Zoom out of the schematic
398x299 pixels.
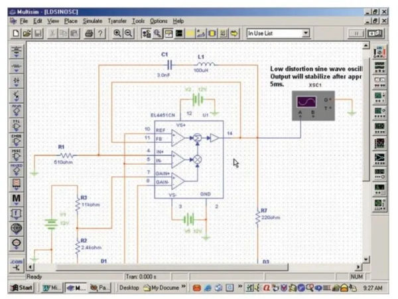[129, 33]
